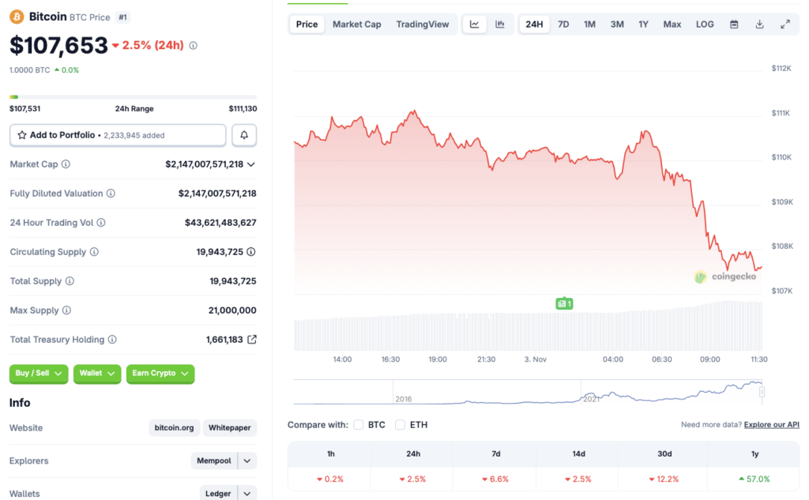809x500 pixels.
Task: Open the Bitcoin Whitepaper link
Action: (x=229, y=427)
